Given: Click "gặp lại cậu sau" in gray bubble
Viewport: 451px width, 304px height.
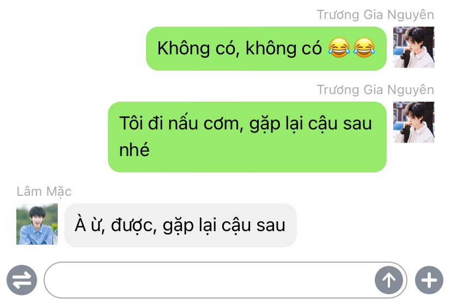Looking at the screenshot, I should (x=224, y=226).
